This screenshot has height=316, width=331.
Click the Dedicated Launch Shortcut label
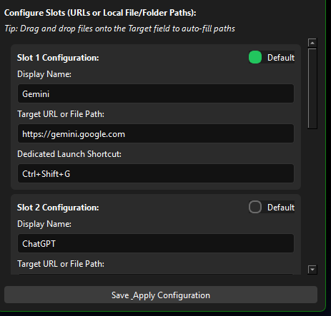click(69, 154)
